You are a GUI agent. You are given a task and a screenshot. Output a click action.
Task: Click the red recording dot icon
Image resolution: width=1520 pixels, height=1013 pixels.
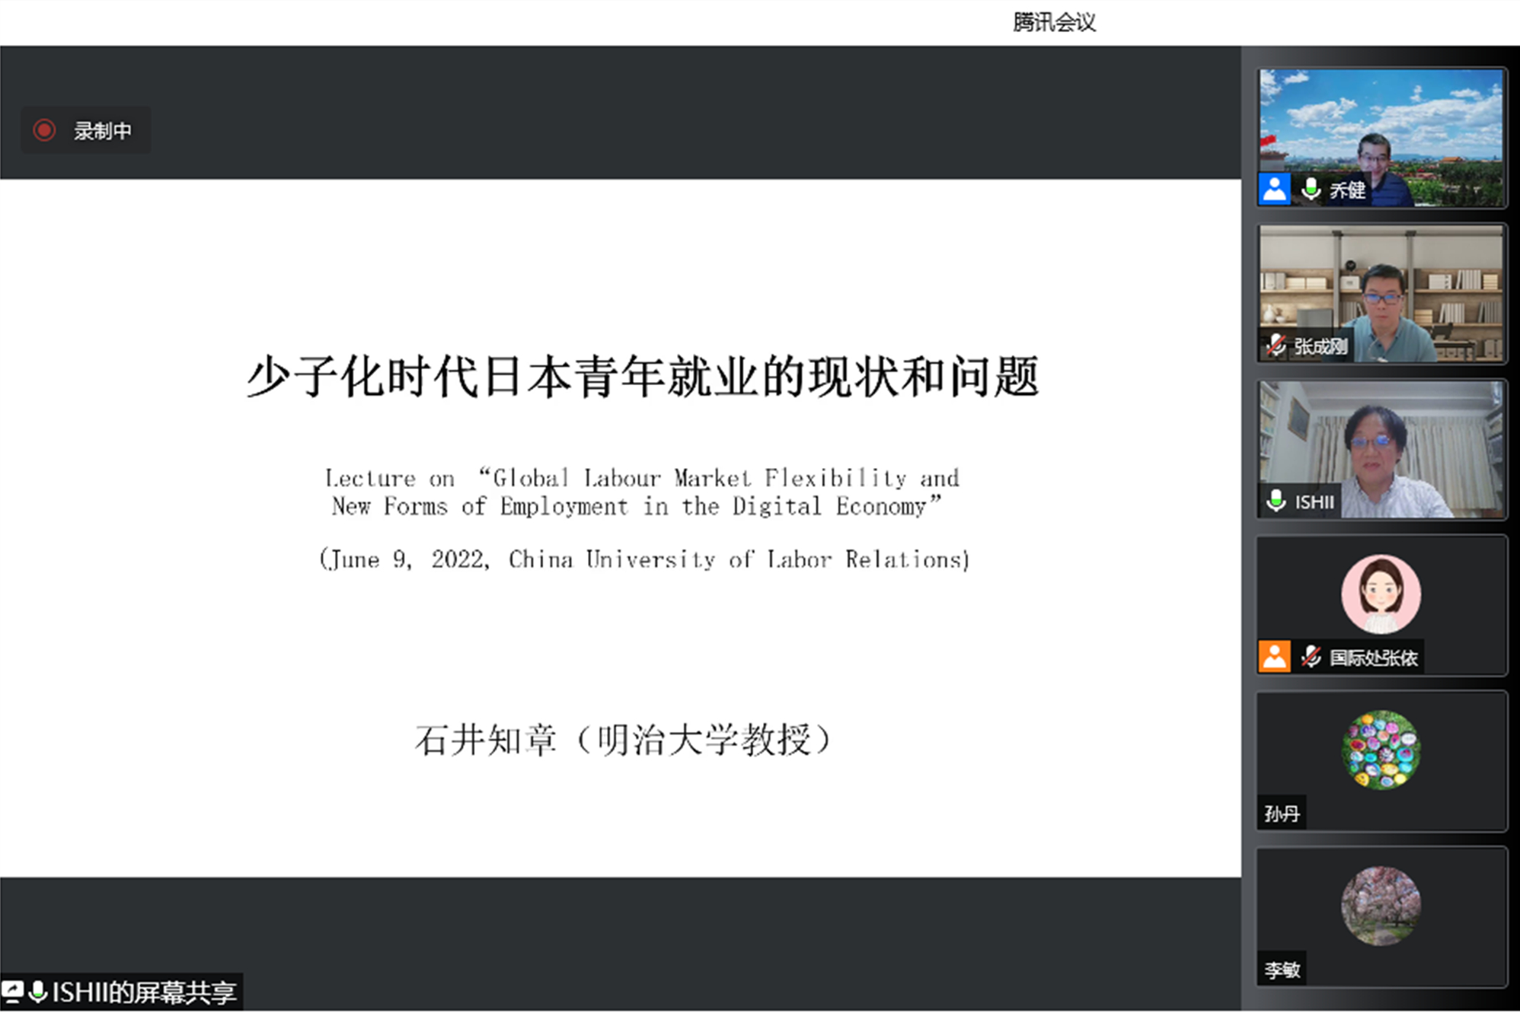(x=43, y=129)
